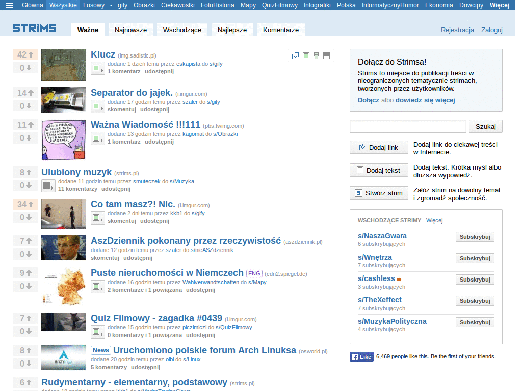Click the Dodaj link button
Viewport: 522px width, 391px height.
(379, 147)
